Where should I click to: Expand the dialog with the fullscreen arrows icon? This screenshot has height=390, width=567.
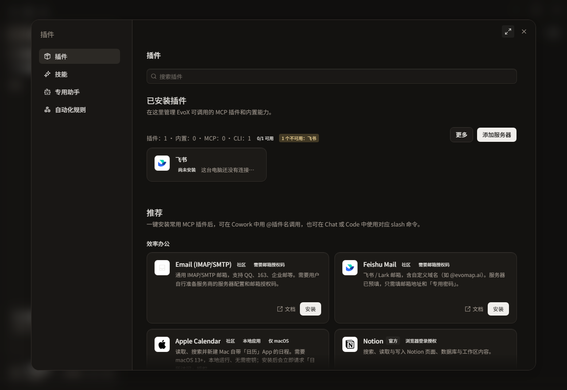click(x=508, y=31)
